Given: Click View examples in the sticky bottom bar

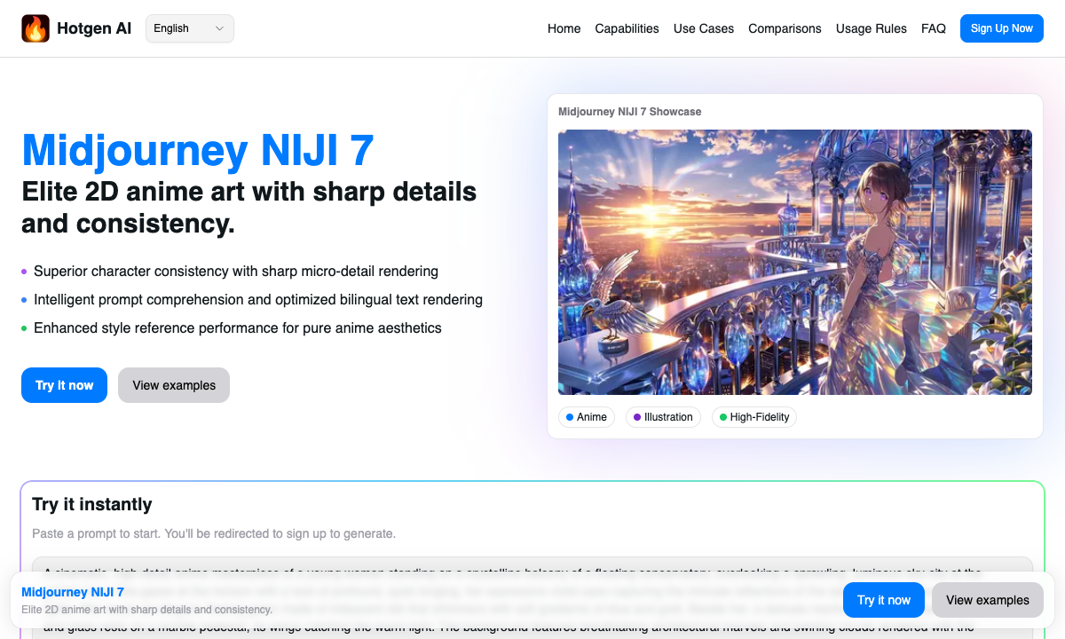Looking at the screenshot, I should [x=987, y=600].
